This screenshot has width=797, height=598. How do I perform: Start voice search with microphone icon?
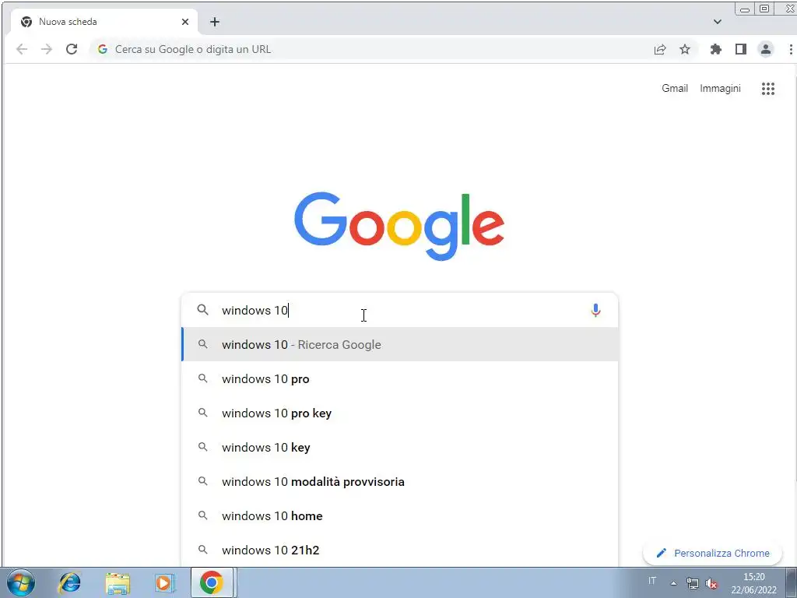coord(595,310)
